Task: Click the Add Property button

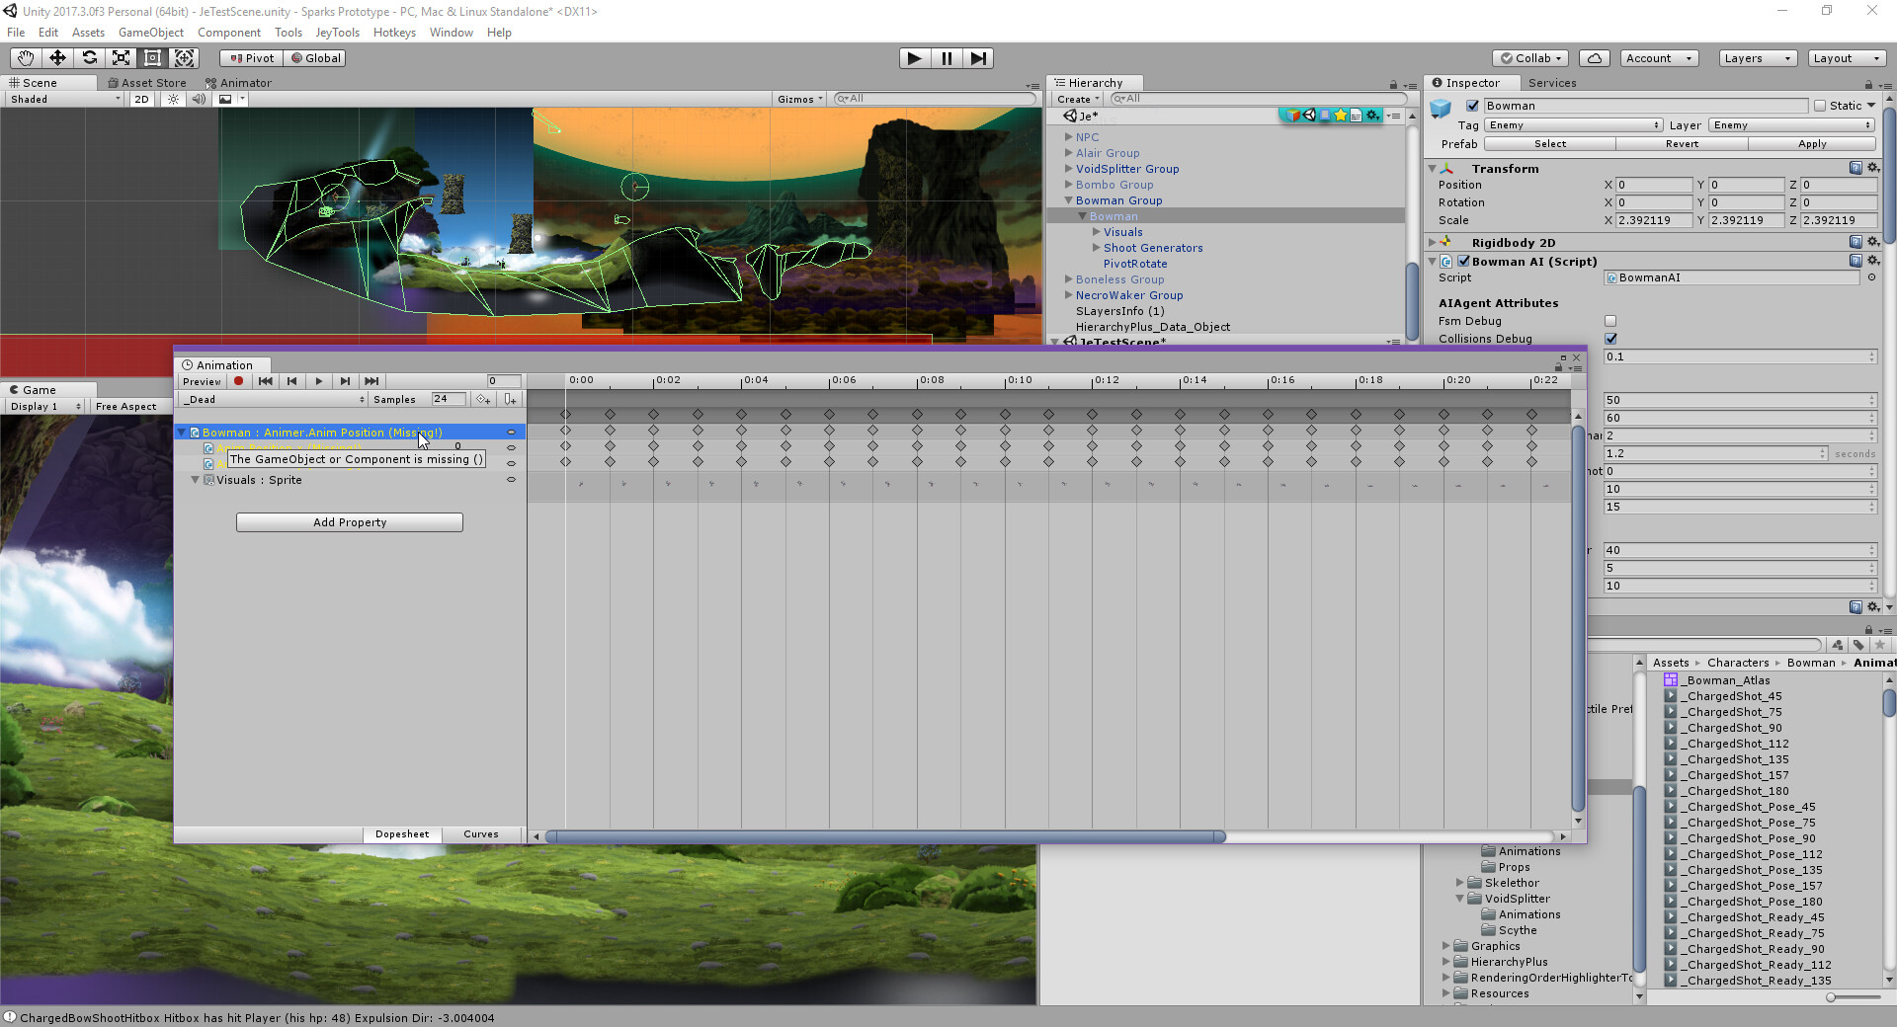Action: click(349, 522)
